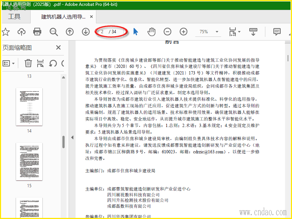Viewport: 292px width, 219px height.
Task: Rotate the page clockwise with the cut-off icon
Action: (x=63, y=63)
